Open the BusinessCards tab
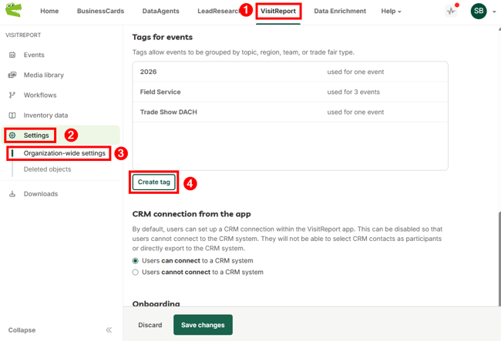This screenshot has width=501, height=341. point(100,12)
